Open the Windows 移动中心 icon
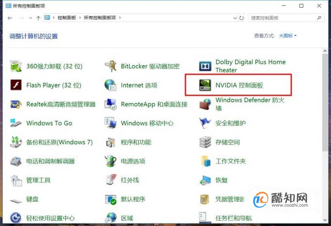 tap(111, 123)
